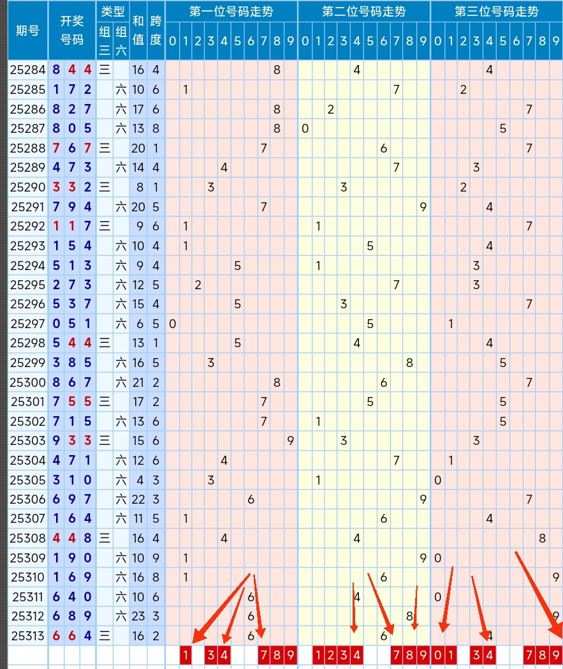Screen dimensions: 563x669
Task: Click first drawn digit 8 in row 25300
Action: (x=56, y=382)
